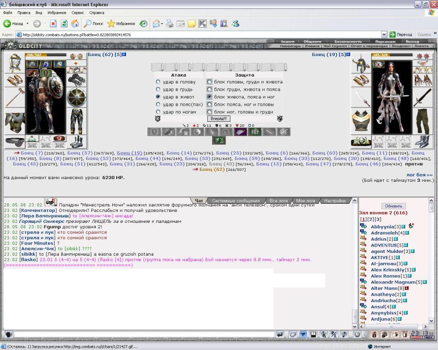Click the send message arrow icon in chat bar

pyautogui.click(x=280, y=334)
